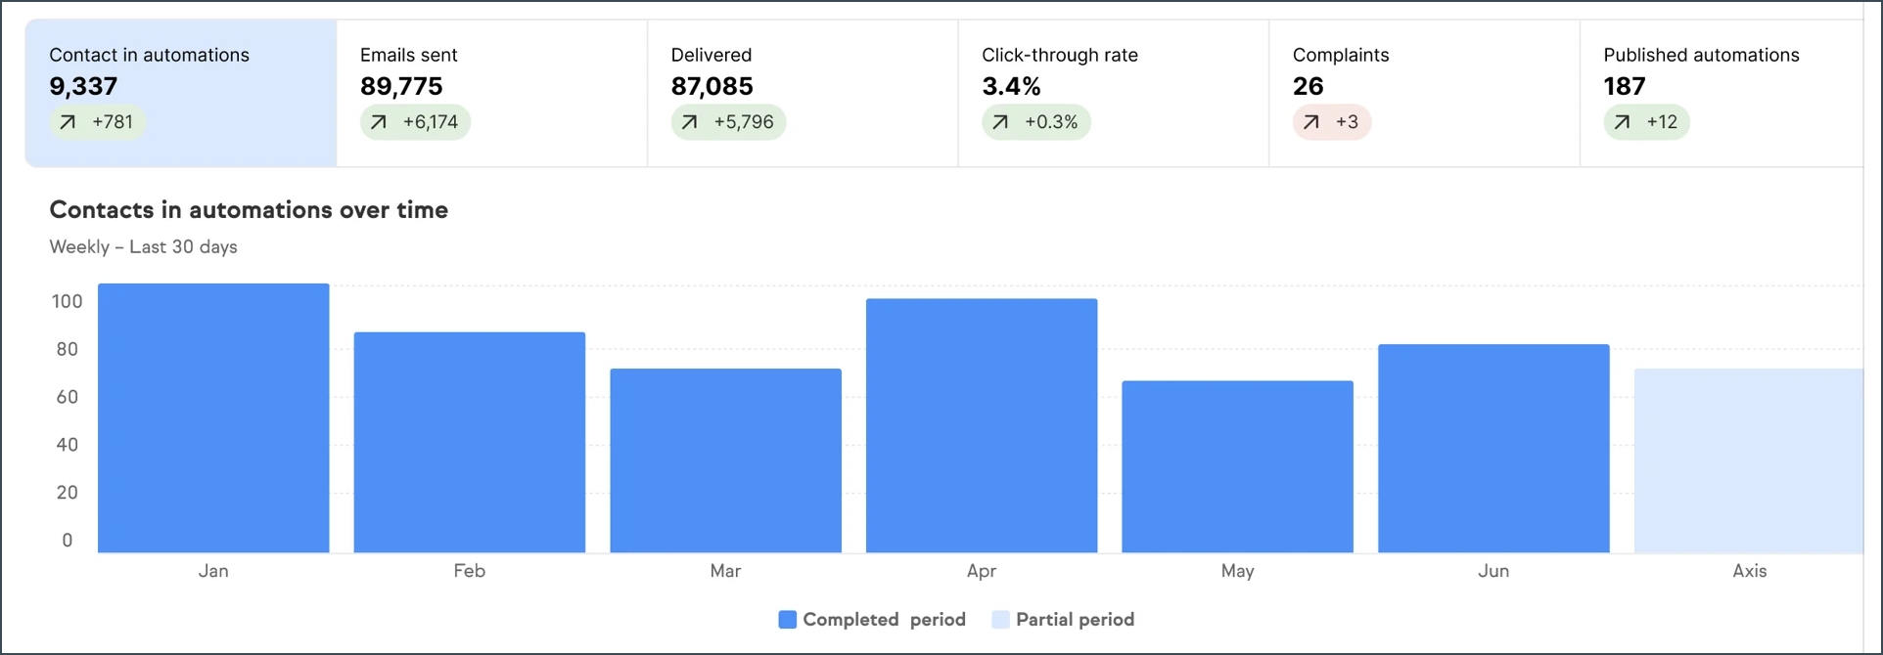This screenshot has height=655, width=1883.
Task: Click the light-blue partial period bar
Action: point(1749,461)
